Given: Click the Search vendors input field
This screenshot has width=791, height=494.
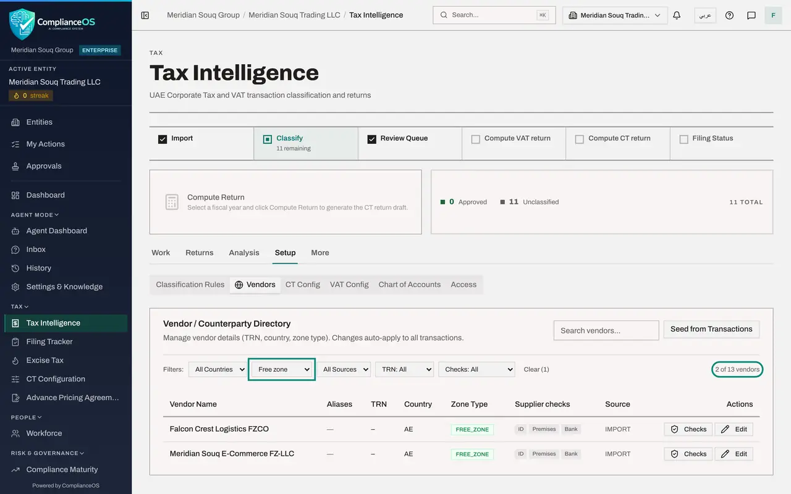Looking at the screenshot, I should [x=606, y=330].
